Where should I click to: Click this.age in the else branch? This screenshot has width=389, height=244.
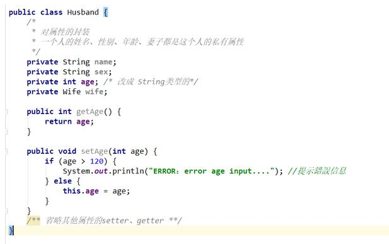[81, 191]
